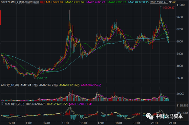The width and height of the screenshot is (189, 125).
Task: Click the magenta MACD:-240.31041 value
Action: click(81, 104)
